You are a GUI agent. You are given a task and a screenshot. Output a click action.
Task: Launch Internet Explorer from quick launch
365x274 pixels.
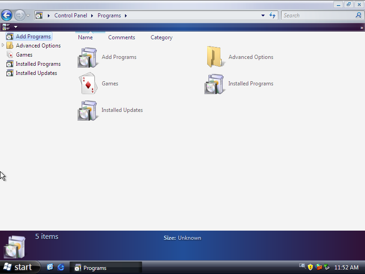point(61,267)
